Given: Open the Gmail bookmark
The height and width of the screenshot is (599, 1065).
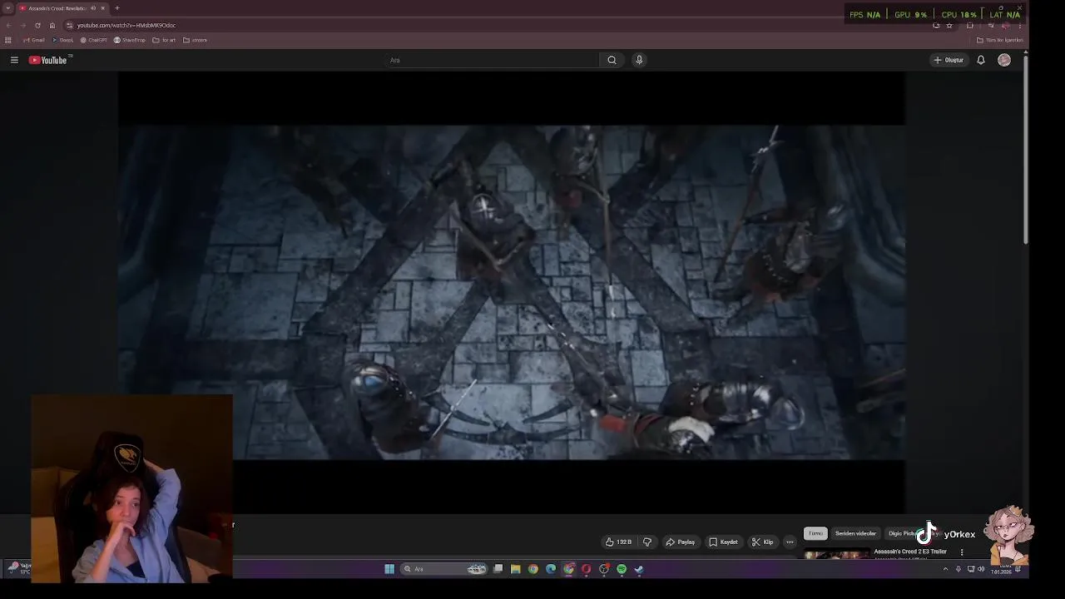Looking at the screenshot, I should [x=34, y=40].
